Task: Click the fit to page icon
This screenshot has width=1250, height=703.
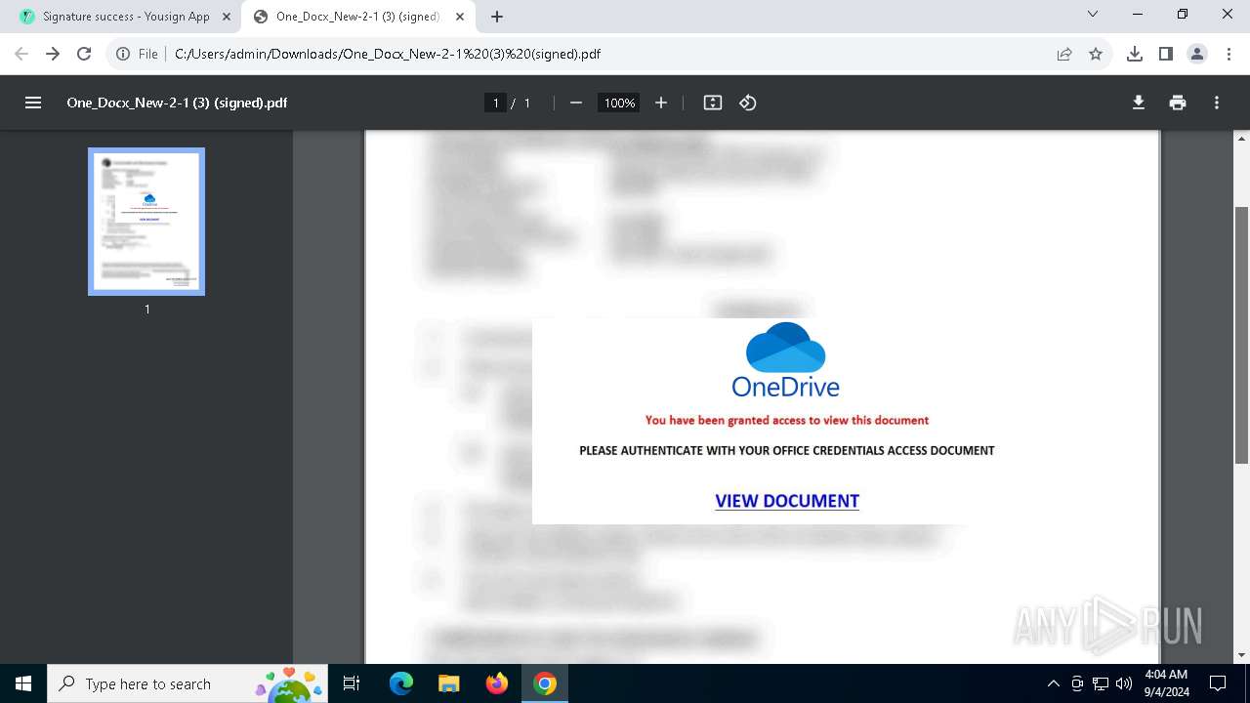Action: click(713, 103)
